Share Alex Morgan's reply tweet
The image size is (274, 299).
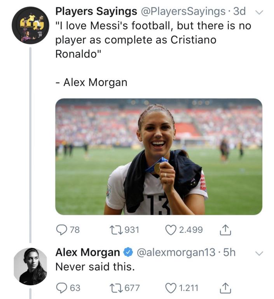tap(226, 288)
